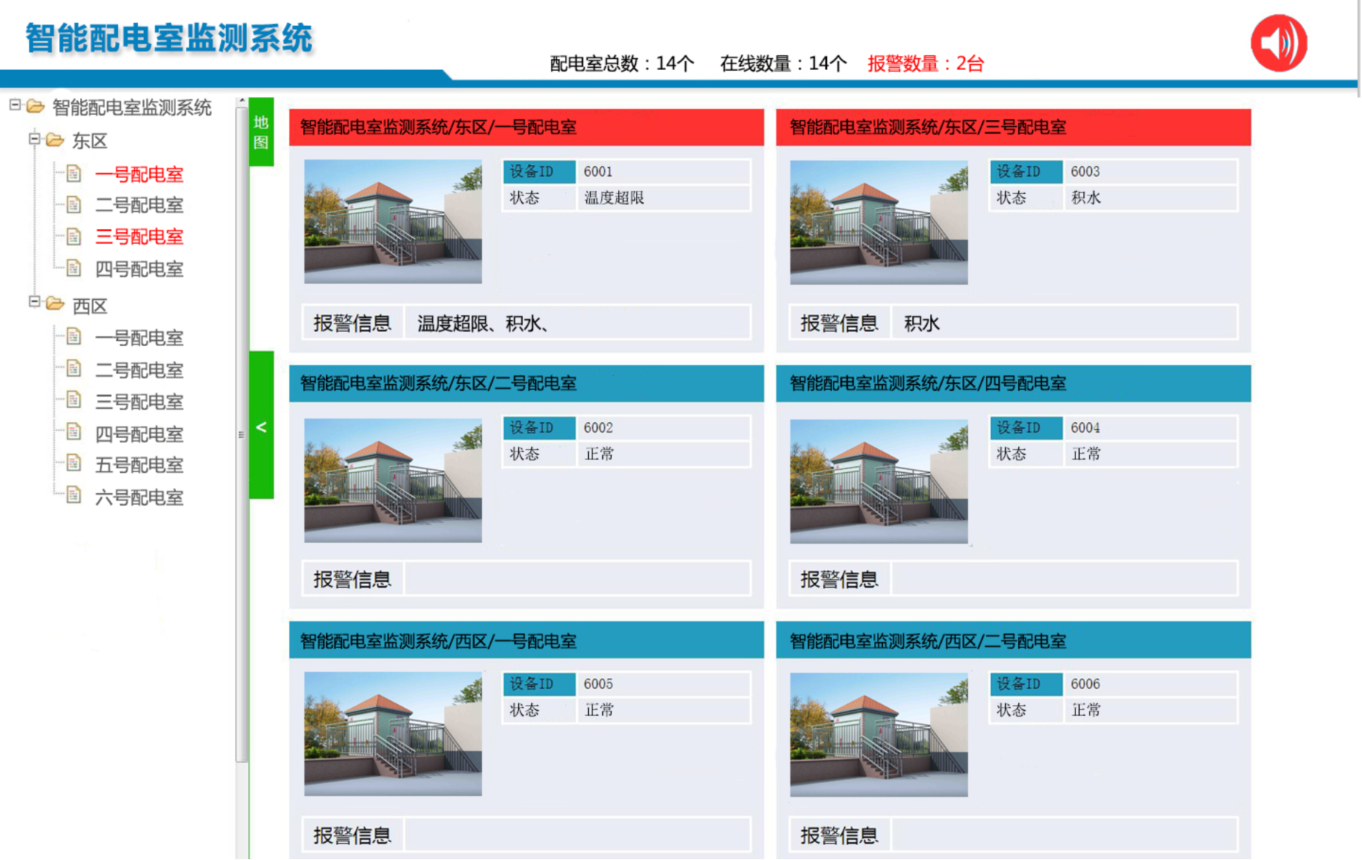
Task: Click the 东区 folder icon
Action: pyautogui.click(x=54, y=140)
